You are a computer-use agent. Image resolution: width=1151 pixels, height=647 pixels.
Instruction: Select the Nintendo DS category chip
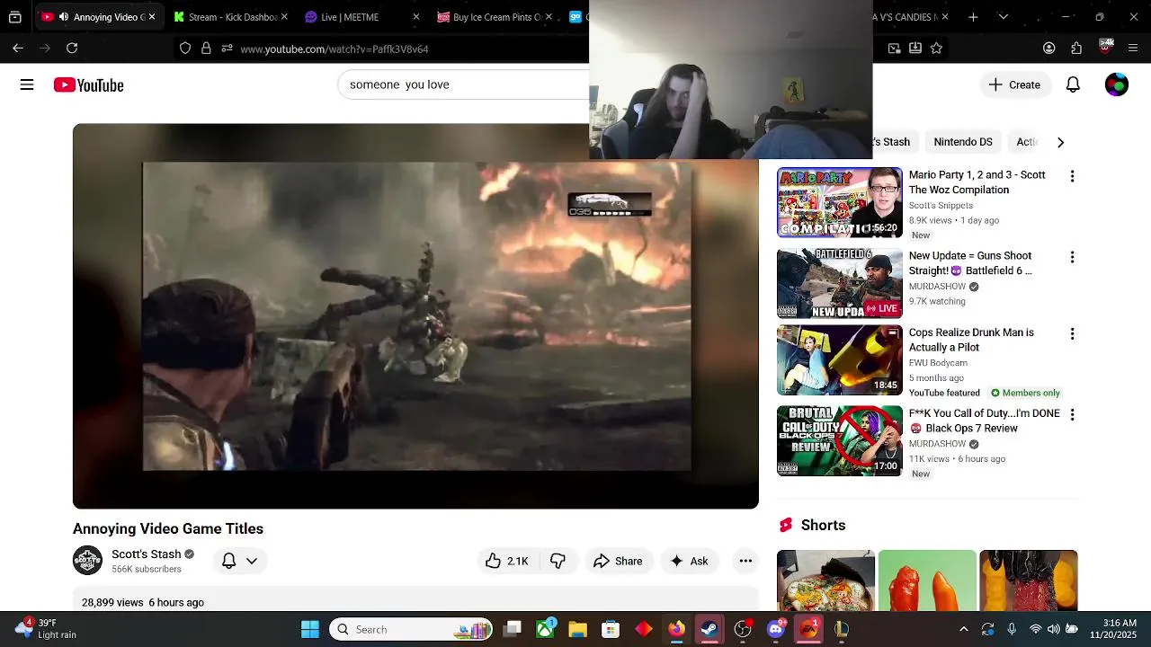click(963, 142)
